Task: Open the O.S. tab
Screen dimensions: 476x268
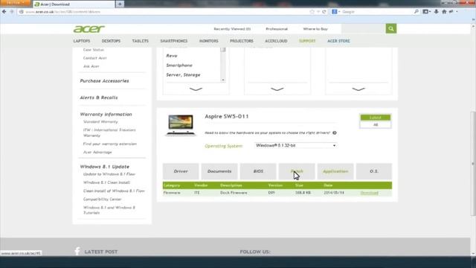Action: [374, 171]
